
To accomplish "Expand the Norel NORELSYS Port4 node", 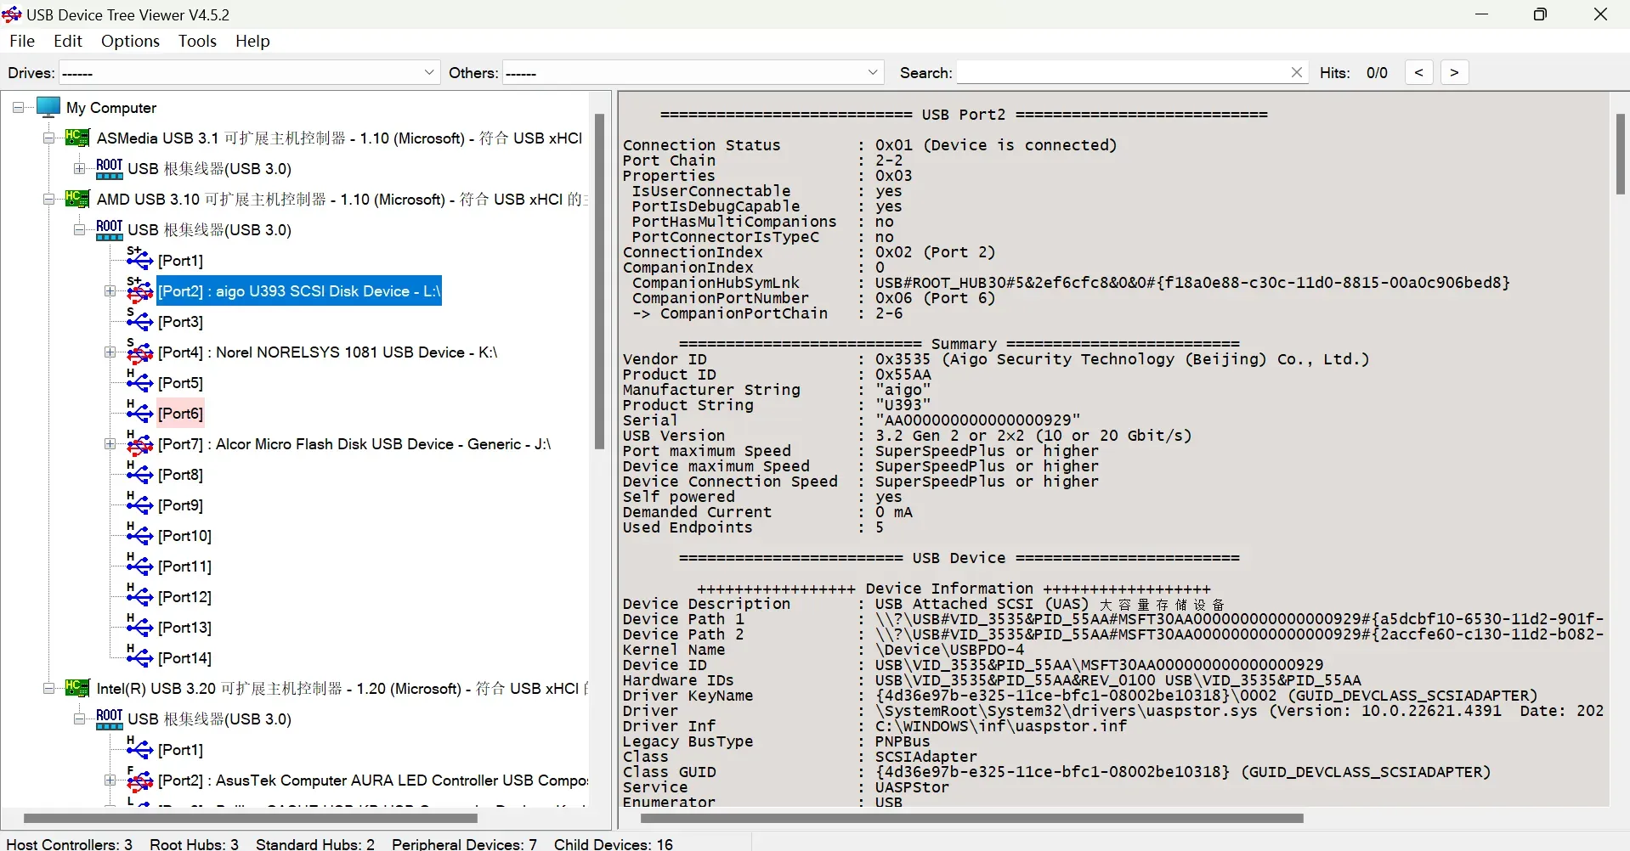I will coord(110,352).
